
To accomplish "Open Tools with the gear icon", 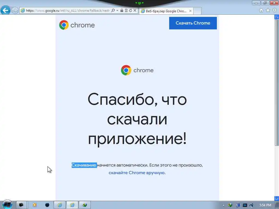I will tap(275, 11).
